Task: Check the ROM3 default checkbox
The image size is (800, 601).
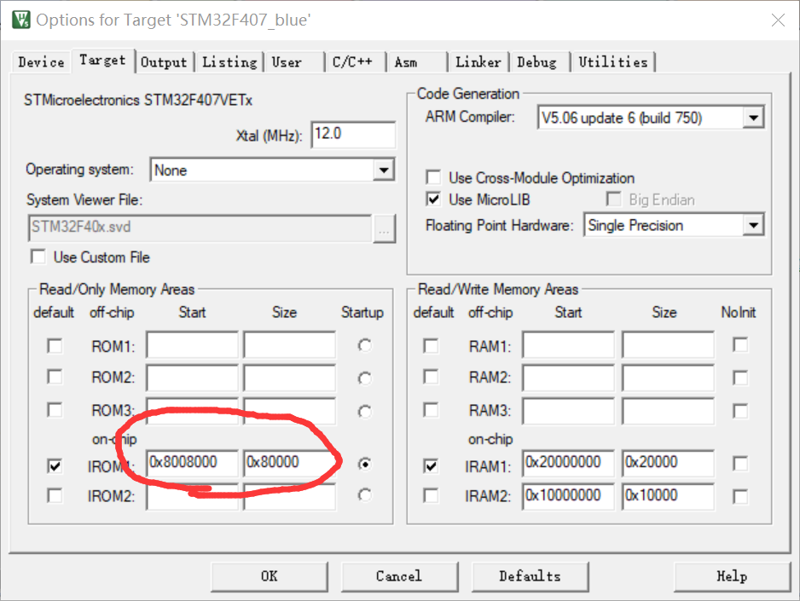Action: point(55,410)
